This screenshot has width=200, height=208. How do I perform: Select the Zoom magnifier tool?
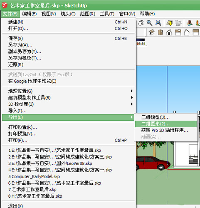coord(150,23)
